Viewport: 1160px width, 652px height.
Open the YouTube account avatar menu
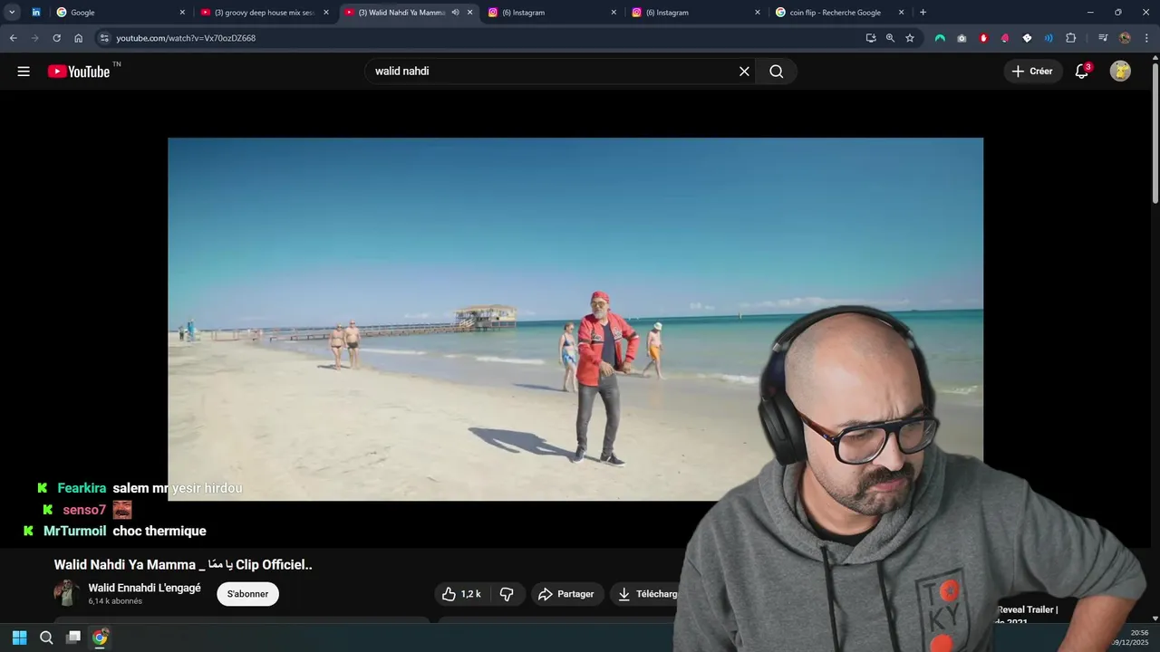[x=1120, y=72]
